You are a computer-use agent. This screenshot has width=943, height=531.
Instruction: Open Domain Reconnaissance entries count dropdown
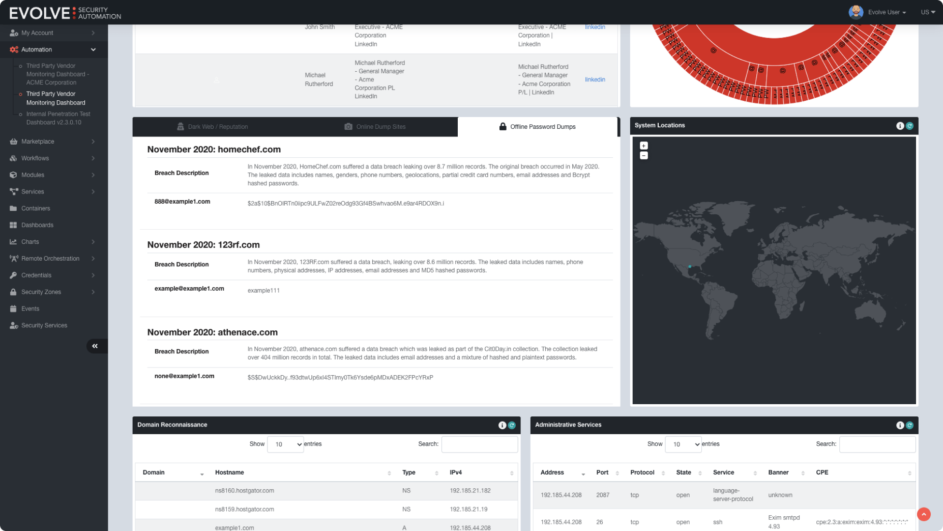tap(285, 444)
